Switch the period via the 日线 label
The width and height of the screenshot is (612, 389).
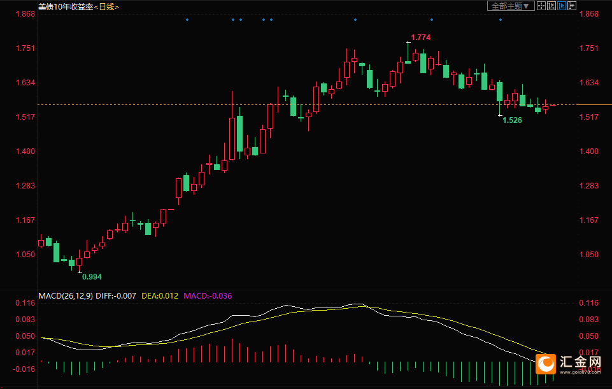coord(106,6)
